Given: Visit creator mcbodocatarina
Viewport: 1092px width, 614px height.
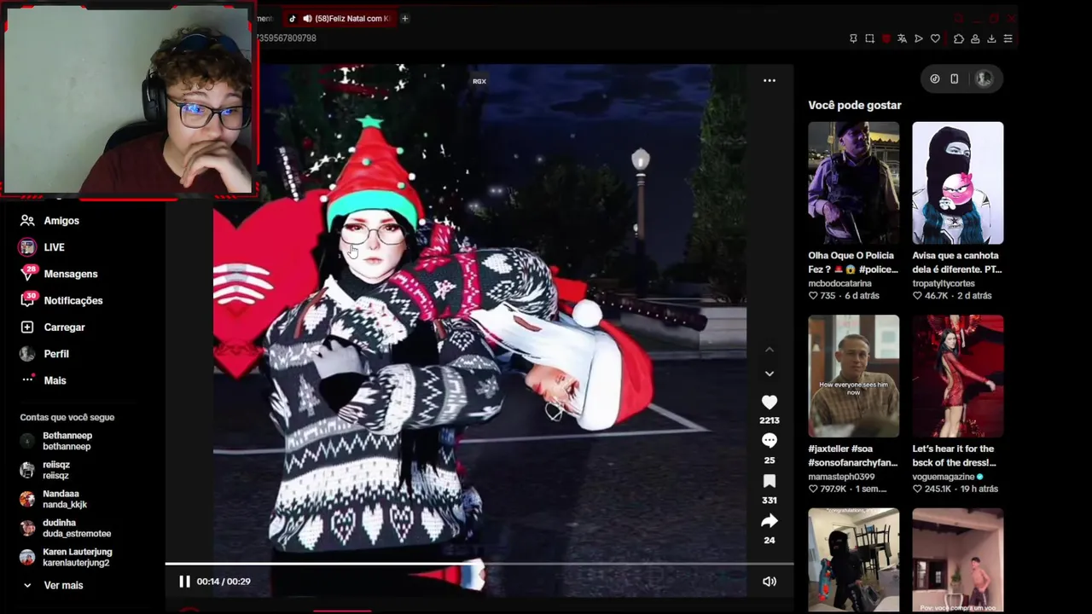Looking at the screenshot, I should pos(840,283).
